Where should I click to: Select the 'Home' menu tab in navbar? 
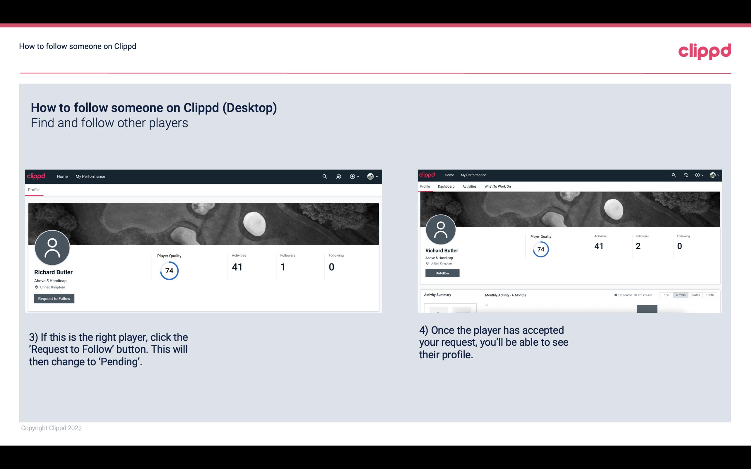tap(62, 176)
